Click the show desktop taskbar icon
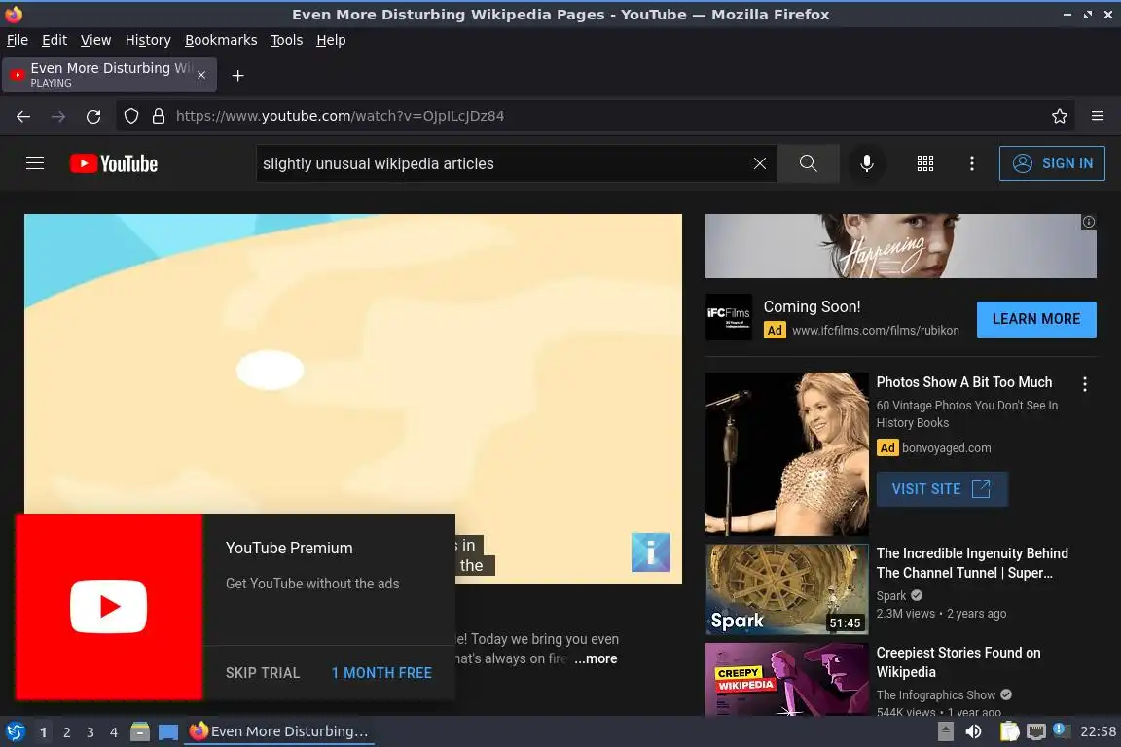Screen dimensions: 1121x747 point(168,731)
